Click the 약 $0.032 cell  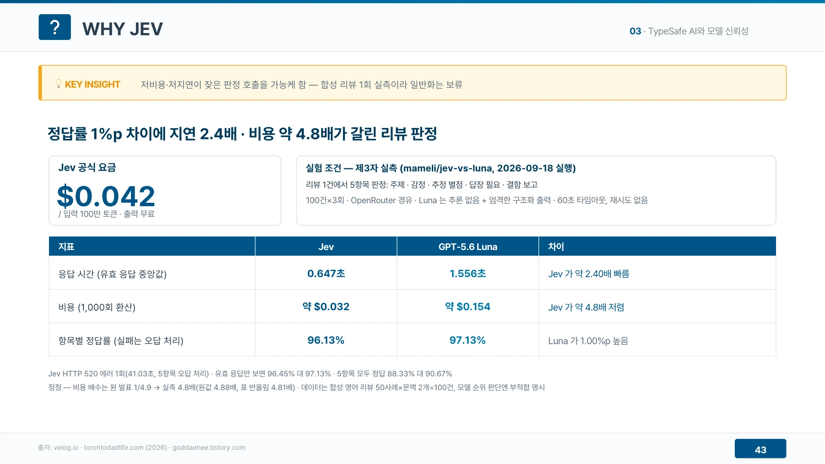pyautogui.click(x=326, y=306)
